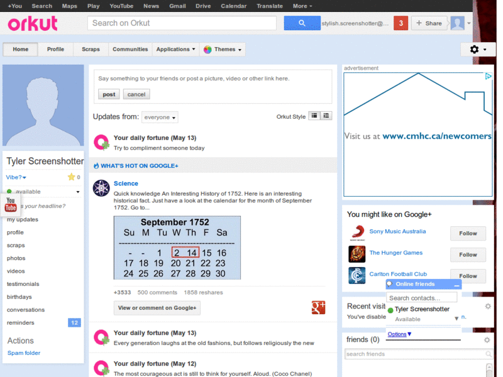Click the Share button
This screenshot has width=503, height=377.
point(429,23)
